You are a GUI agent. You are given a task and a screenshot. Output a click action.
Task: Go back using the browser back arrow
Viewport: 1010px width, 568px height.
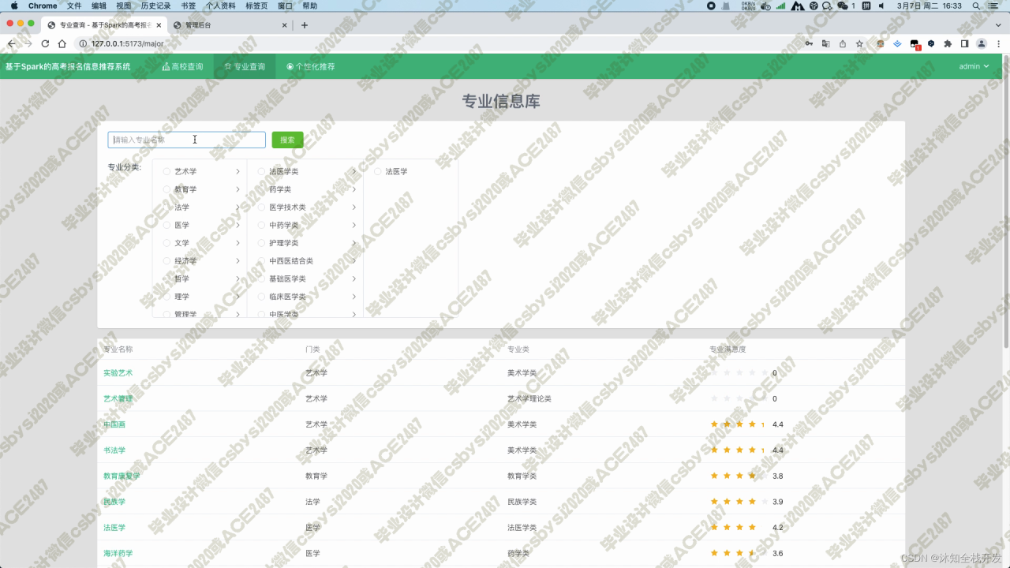(x=11, y=44)
